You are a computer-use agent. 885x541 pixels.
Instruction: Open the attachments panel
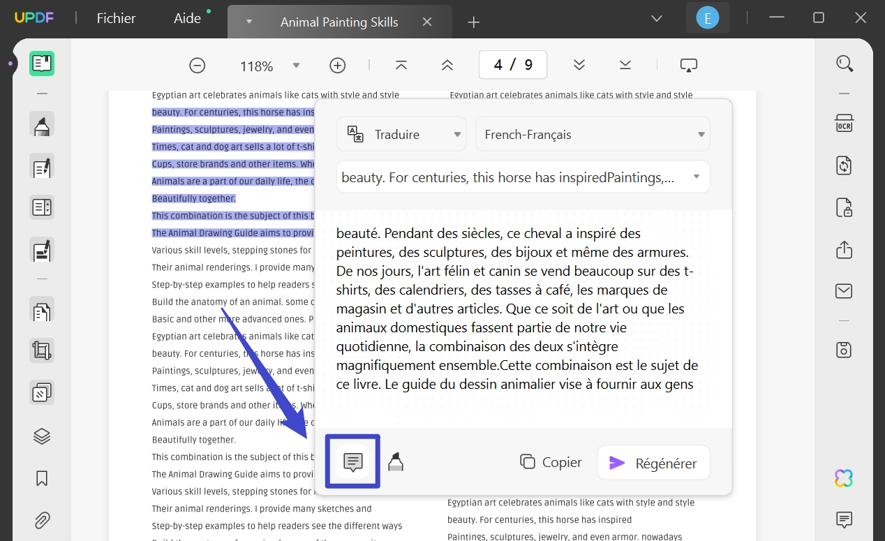pyautogui.click(x=42, y=520)
